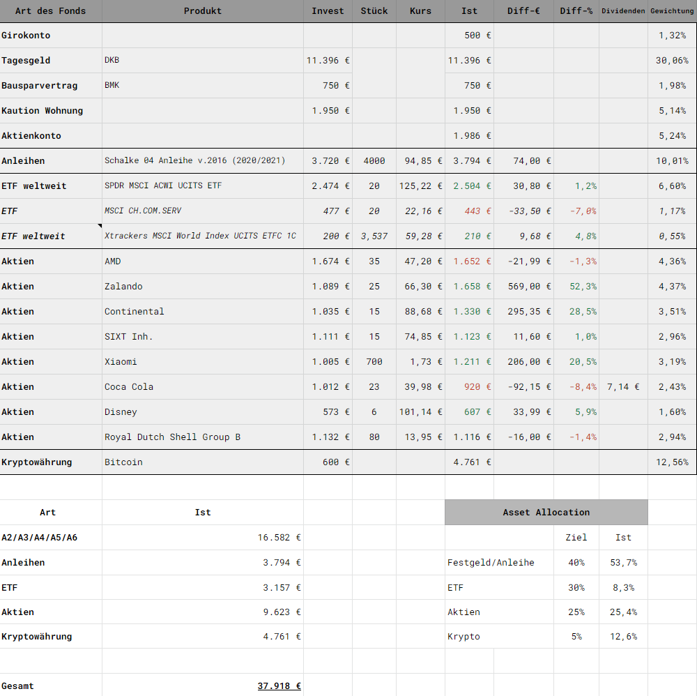The image size is (697, 696).
Task: Click the Kaution Wohnung label
Action: coord(43,110)
